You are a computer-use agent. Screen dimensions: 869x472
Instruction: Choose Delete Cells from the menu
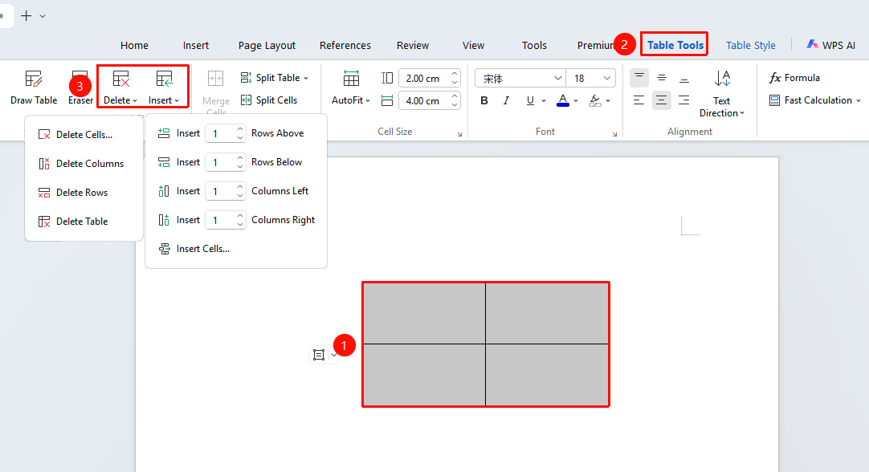(x=84, y=135)
